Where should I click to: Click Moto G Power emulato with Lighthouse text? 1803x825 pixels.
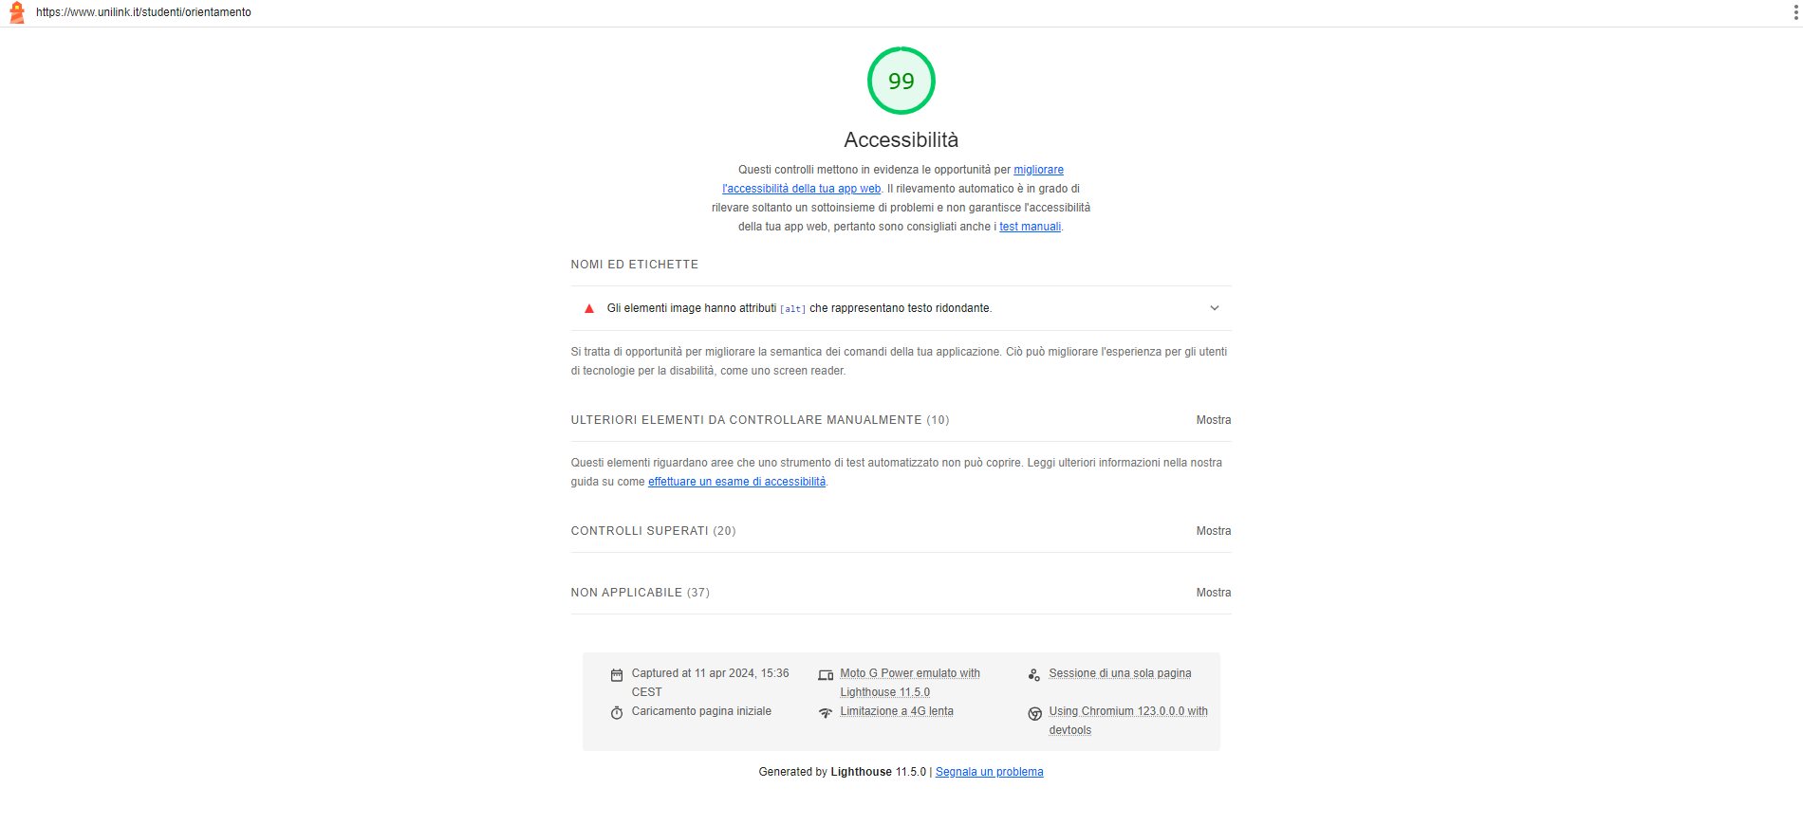[909, 683]
